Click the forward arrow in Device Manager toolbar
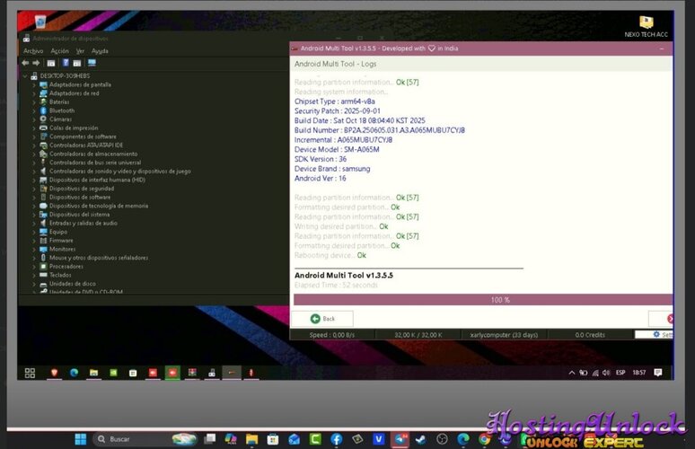Image resolution: width=695 pixels, height=449 pixels. tap(36, 63)
